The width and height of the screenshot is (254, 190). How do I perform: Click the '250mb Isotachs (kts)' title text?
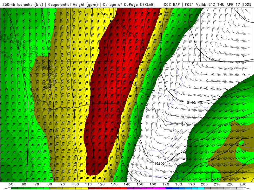tap(23, 4)
